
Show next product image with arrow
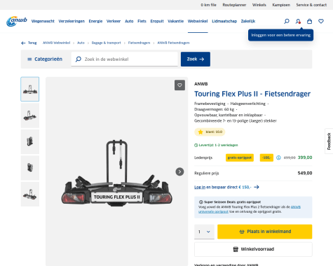179,171
